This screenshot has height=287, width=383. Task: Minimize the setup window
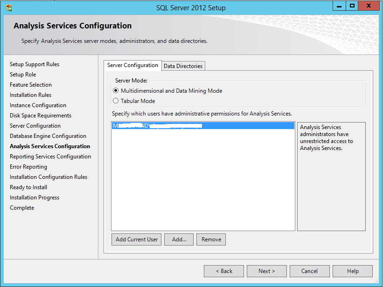click(339, 6)
